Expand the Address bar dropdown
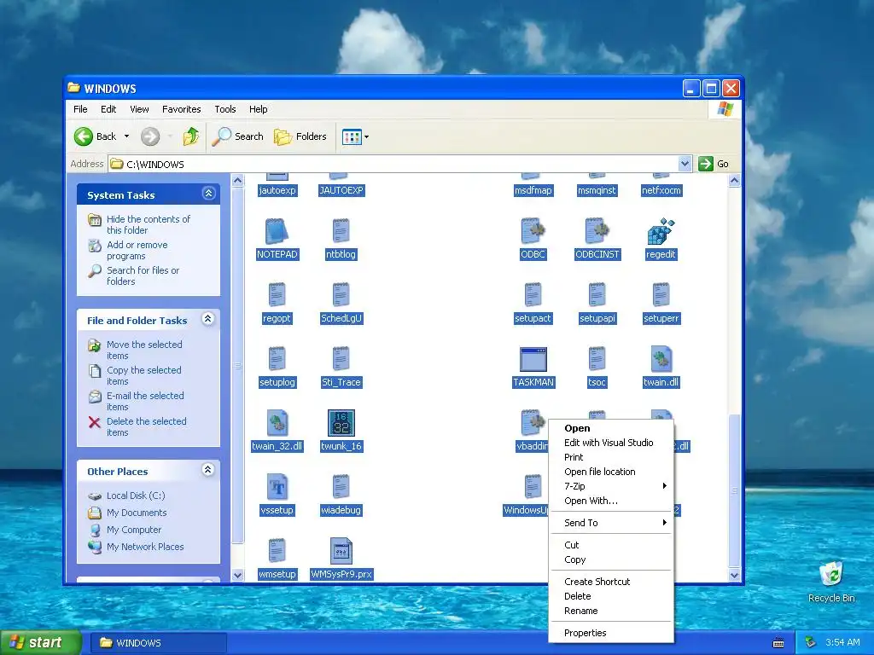 click(685, 164)
